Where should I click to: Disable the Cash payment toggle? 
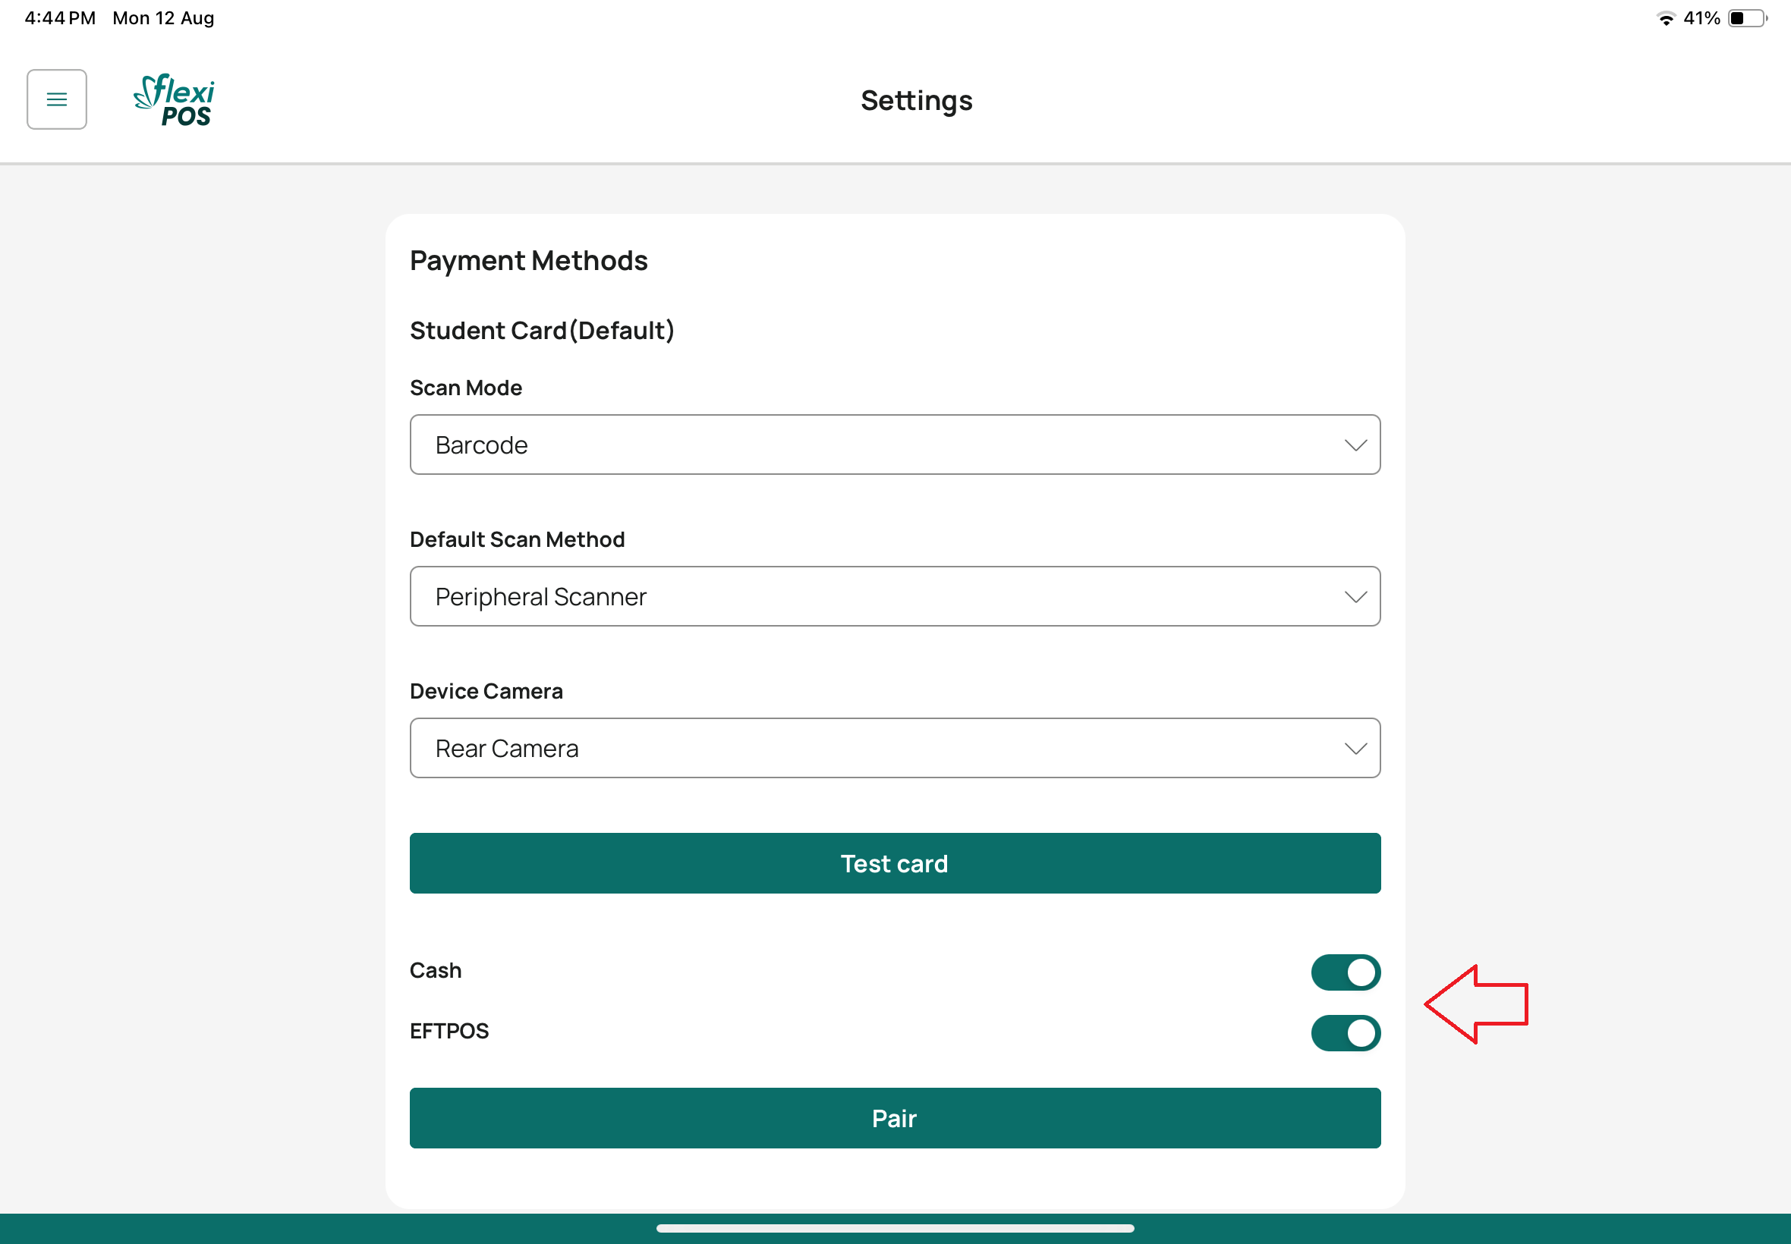[1345, 972]
